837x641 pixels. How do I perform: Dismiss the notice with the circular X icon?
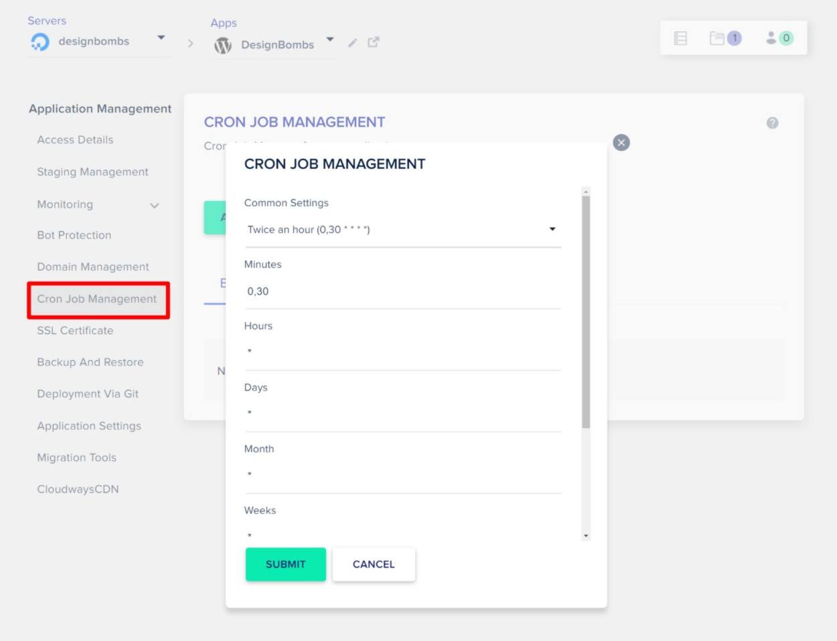[620, 142]
